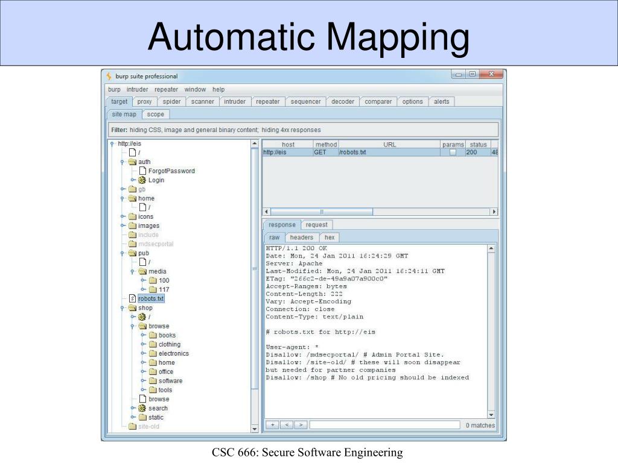Expand the icons tree node
618x463 pixels.
123,216
